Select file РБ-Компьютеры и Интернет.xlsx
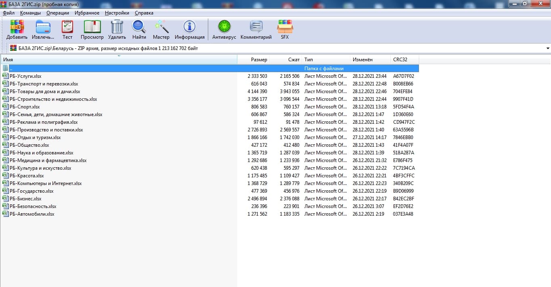 click(46, 183)
